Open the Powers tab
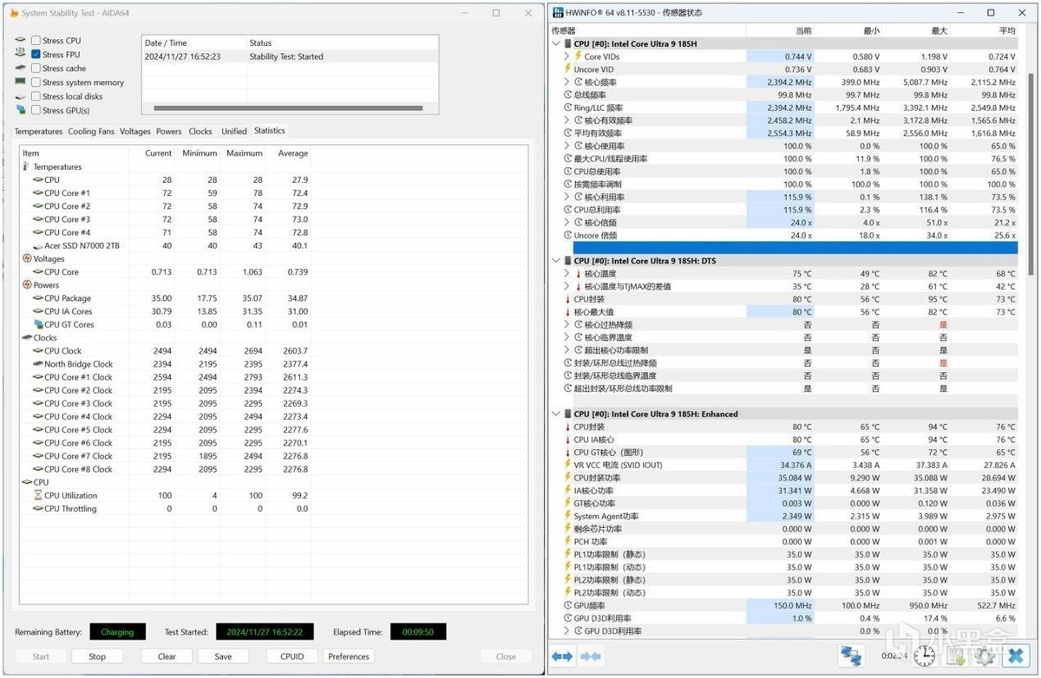1041x678 pixels. click(x=169, y=131)
